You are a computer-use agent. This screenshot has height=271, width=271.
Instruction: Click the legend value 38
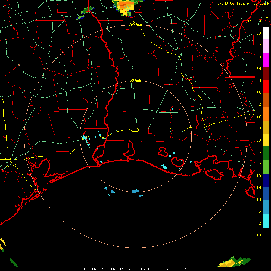click(x=259, y=116)
